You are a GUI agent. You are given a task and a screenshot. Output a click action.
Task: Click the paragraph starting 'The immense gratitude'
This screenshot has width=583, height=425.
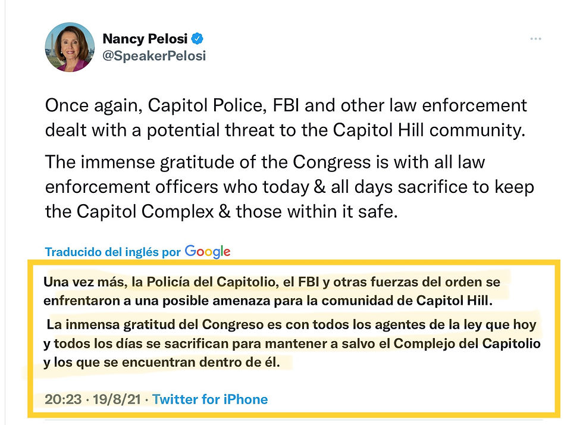[289, 186]
